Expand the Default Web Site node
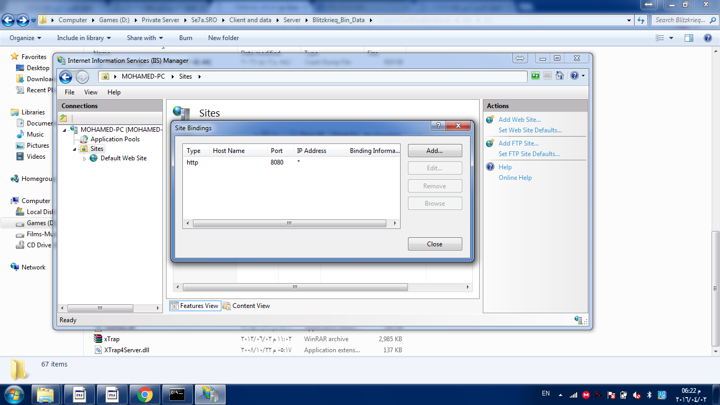The height and width of the screenshot is (405, 720). (84, 158)
